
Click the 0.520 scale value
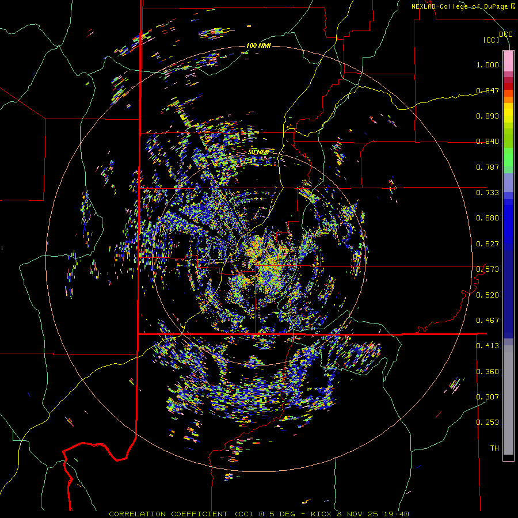pyautogui.click(x=487, y=295)
